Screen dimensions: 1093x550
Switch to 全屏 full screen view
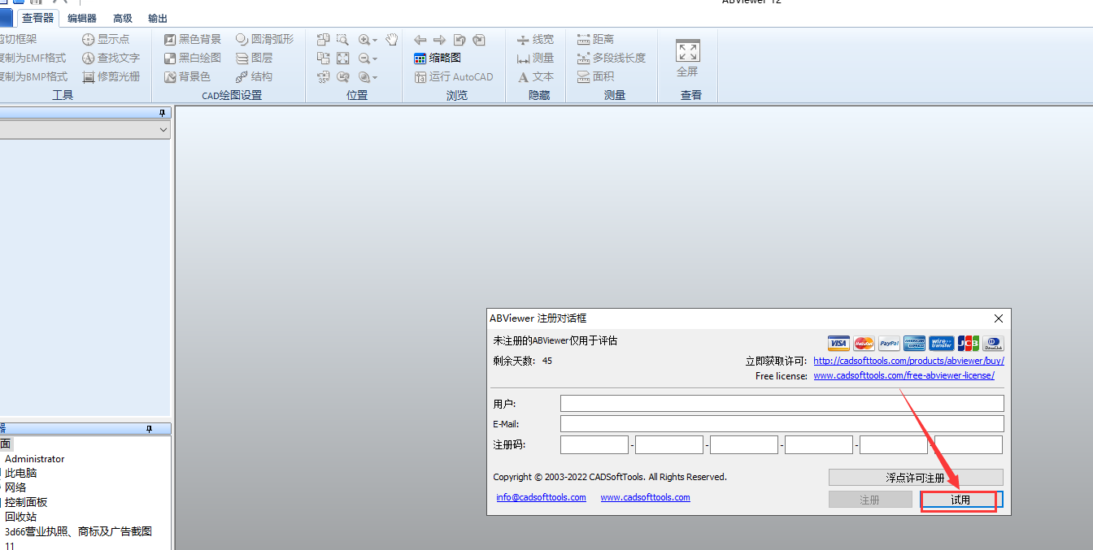pyautogui.click(x=688, y=58)
